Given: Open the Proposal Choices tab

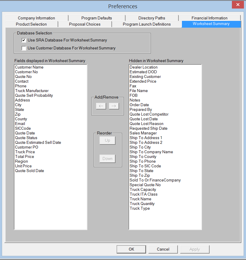Looking at the screenshot, I should (85, 24).
